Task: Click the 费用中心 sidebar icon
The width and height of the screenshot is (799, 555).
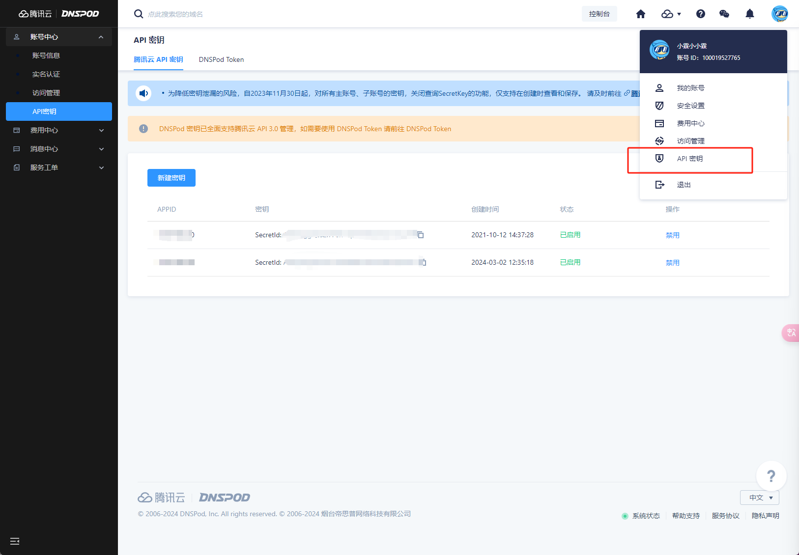Action: [x=17, y=130]
